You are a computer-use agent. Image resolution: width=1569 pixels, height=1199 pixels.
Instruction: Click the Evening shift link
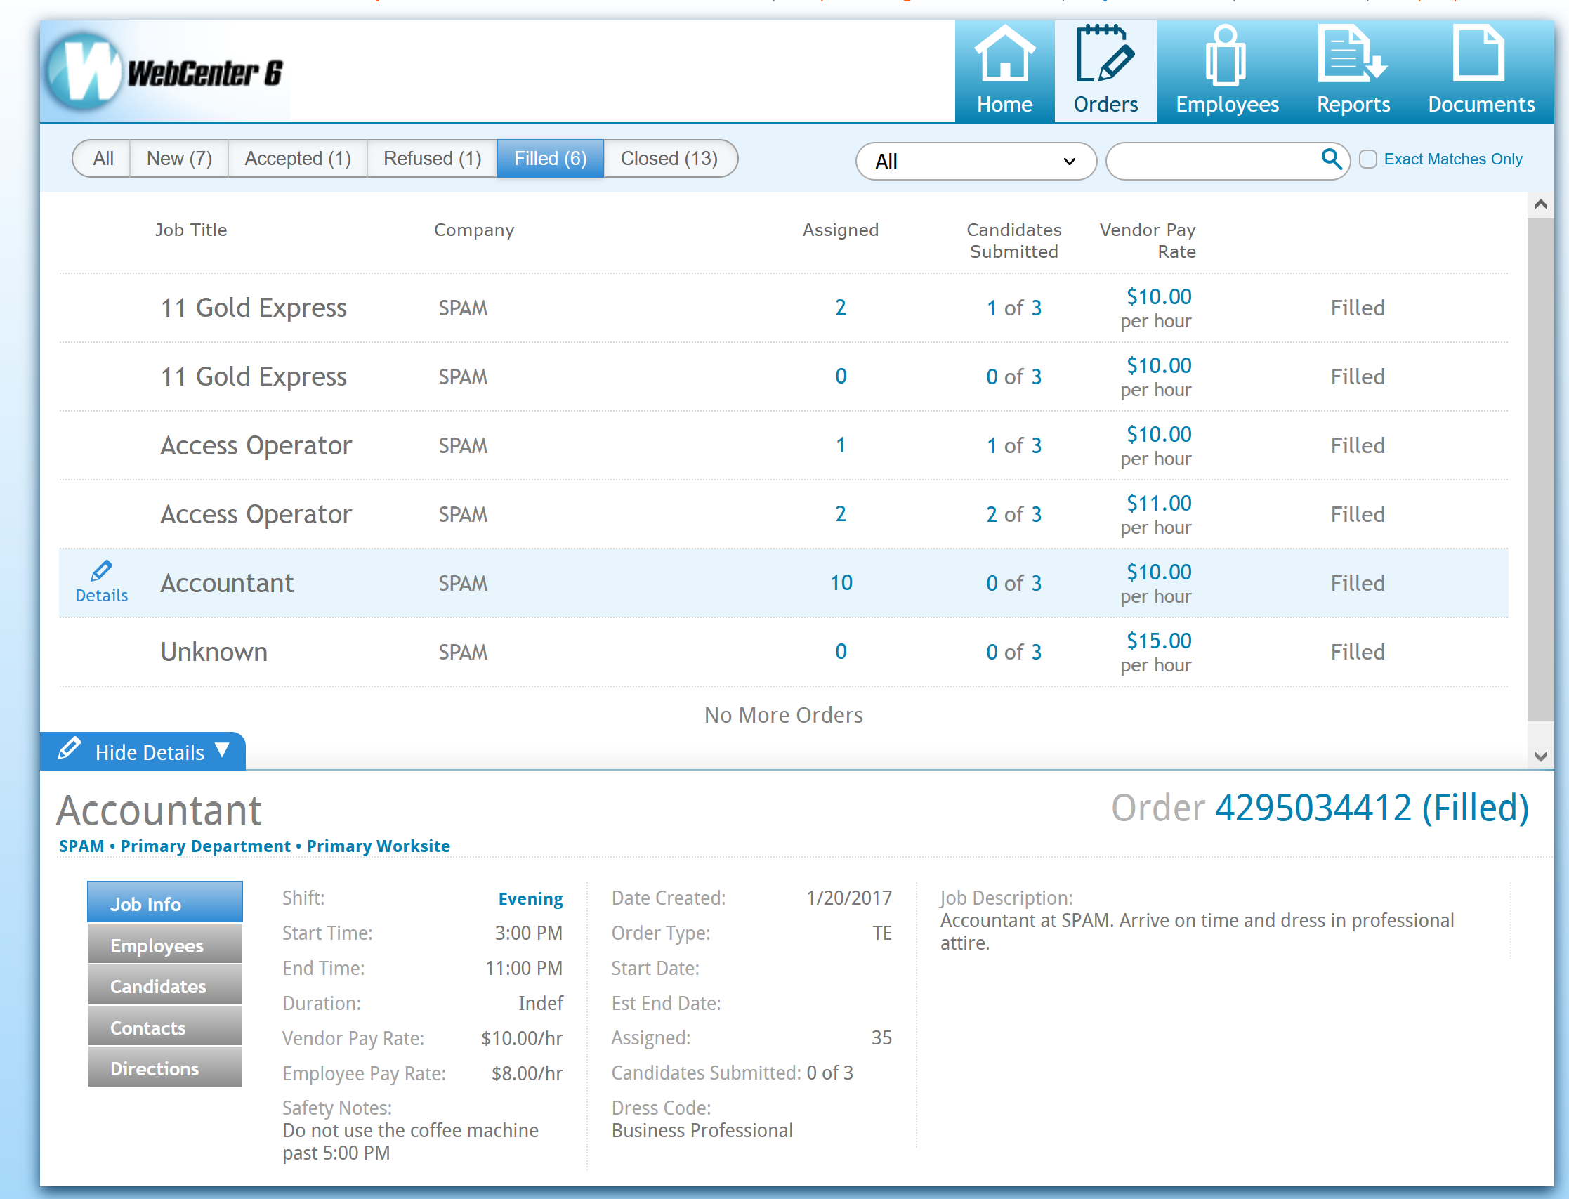[x=530, y=898]
